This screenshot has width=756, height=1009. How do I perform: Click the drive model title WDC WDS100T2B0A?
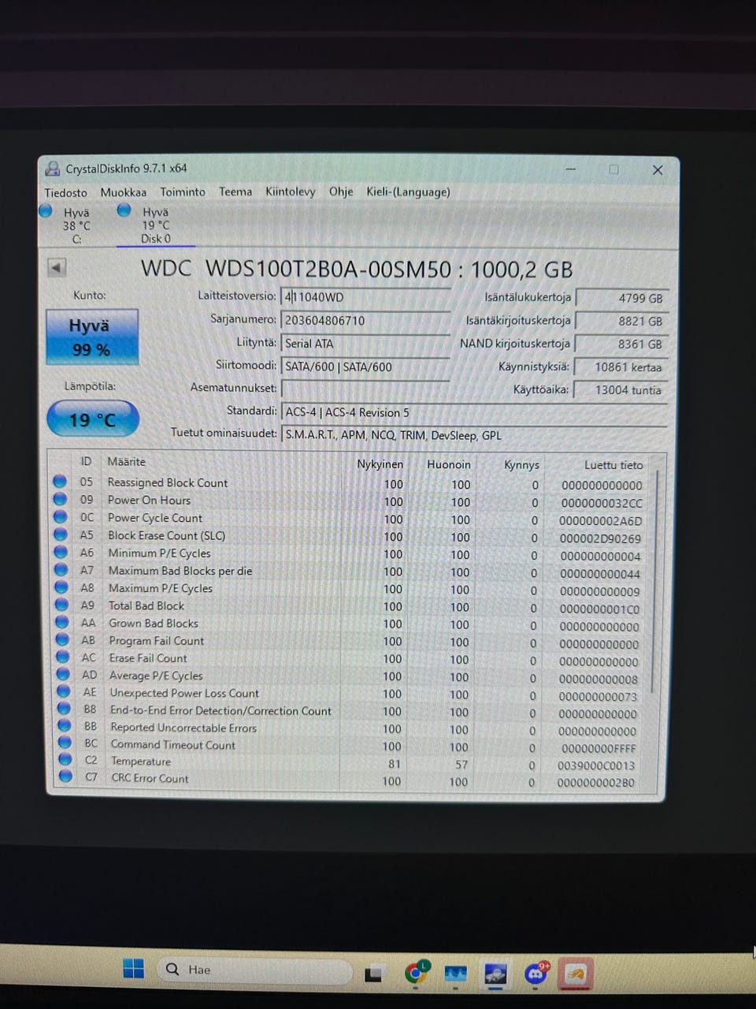pos(357,270)
